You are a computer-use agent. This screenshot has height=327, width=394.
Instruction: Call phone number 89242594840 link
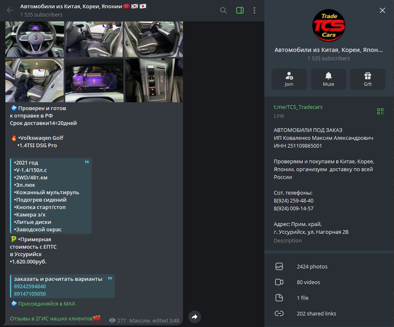tap(30, 286)
